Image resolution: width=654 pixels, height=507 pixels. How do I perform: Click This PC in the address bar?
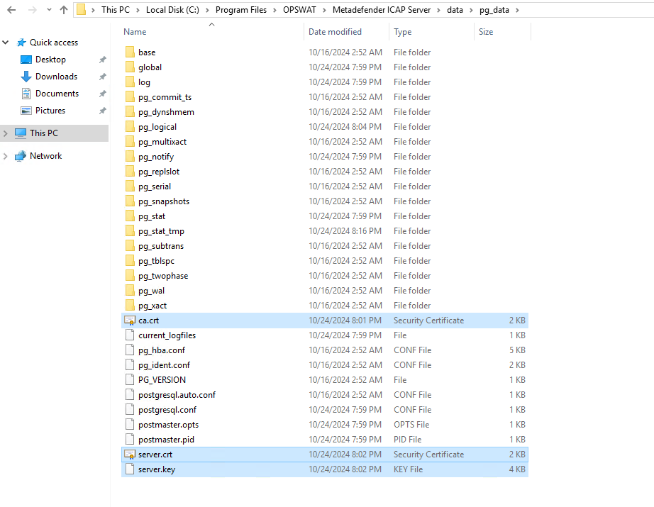(116, 10)
